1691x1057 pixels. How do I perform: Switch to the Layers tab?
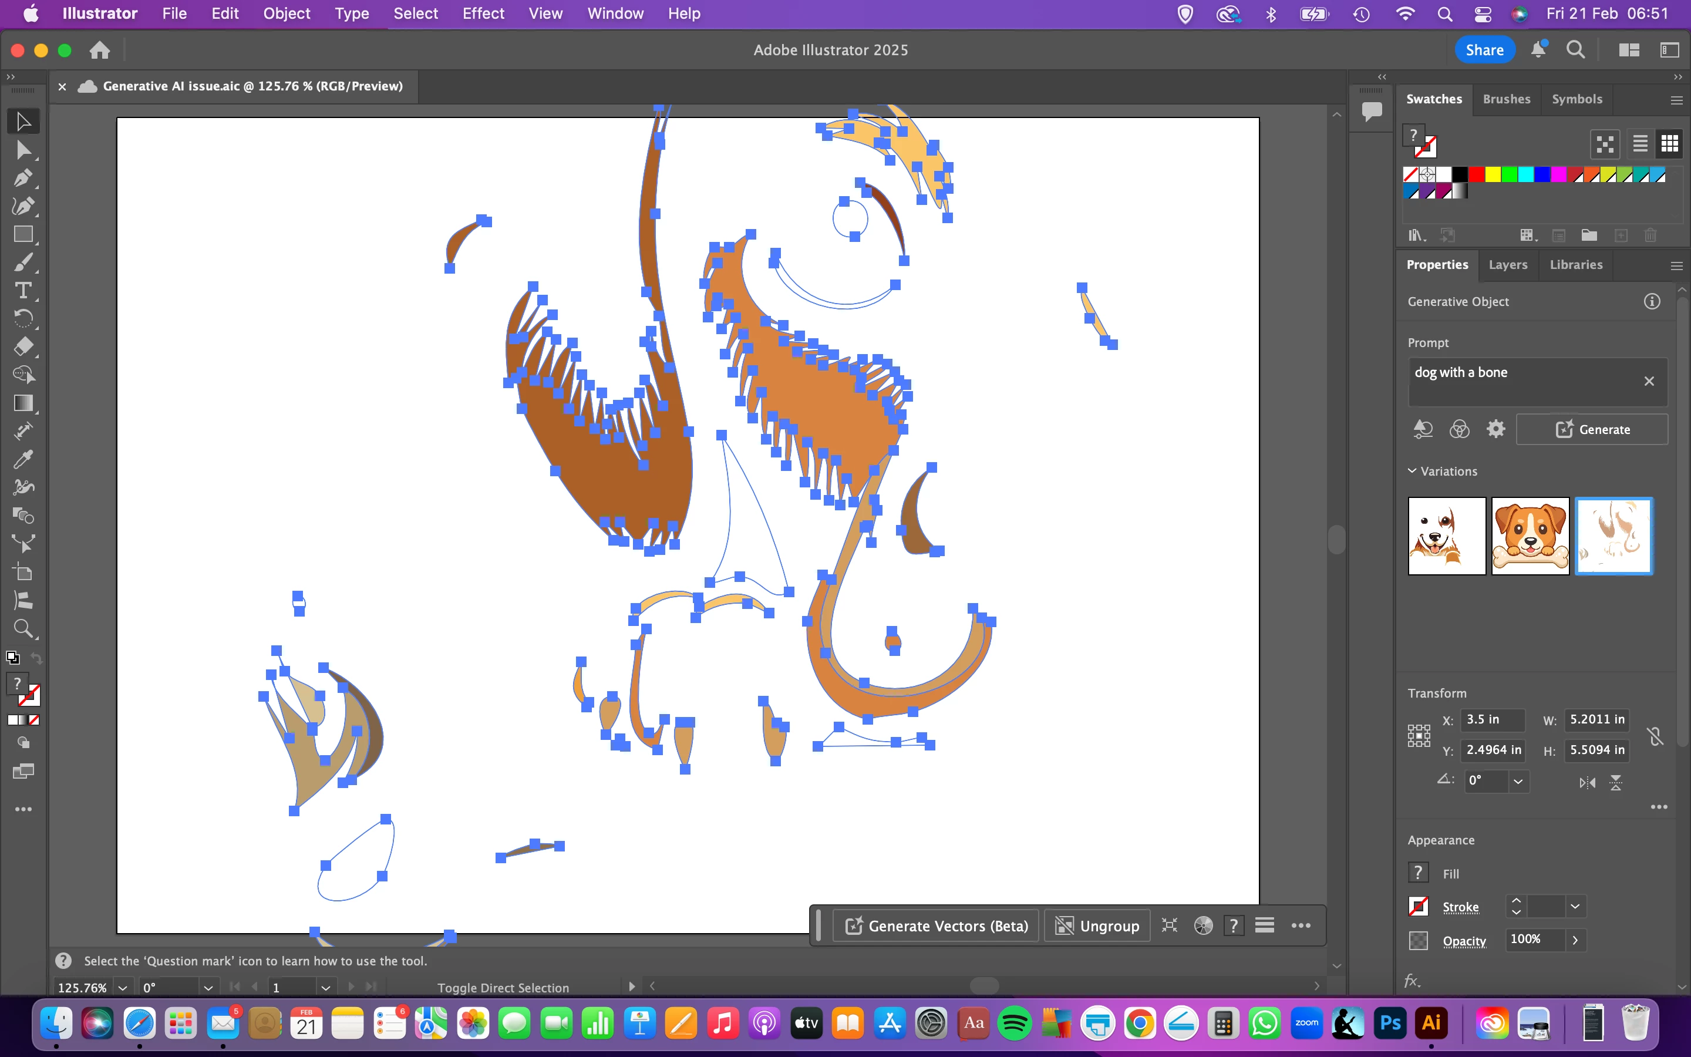click(x=1507, y=265)
